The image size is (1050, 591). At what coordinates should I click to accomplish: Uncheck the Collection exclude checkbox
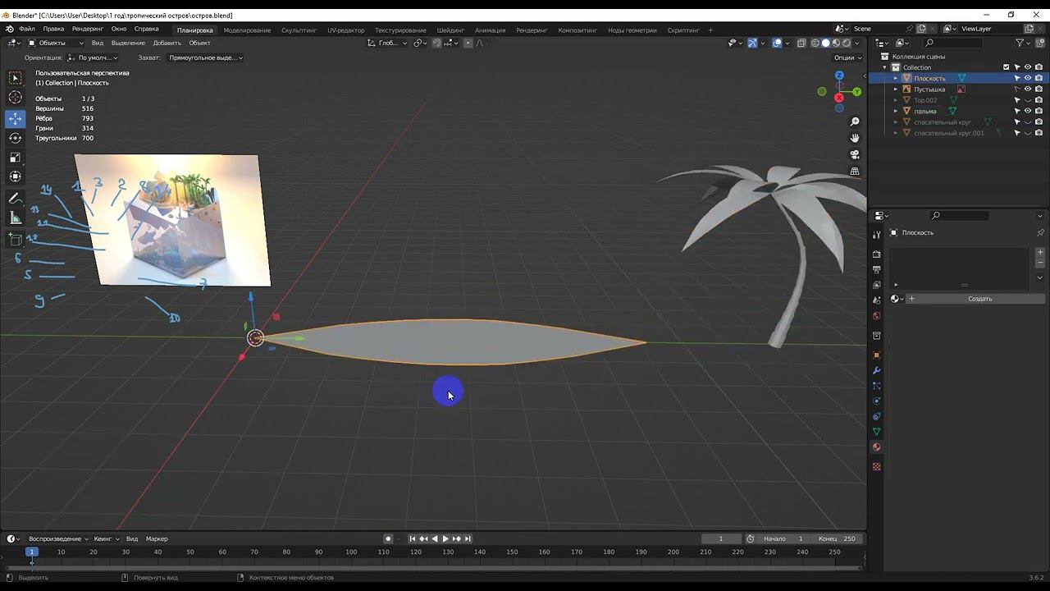click(x=1007, y=67)
